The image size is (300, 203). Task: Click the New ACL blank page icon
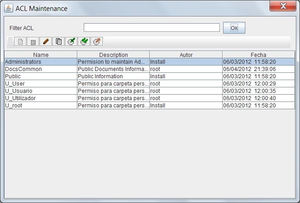pyautogui.click(x=20, y=41)
